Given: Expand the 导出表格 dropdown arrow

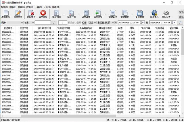Looking at the screenshot, I should point(106,14).
